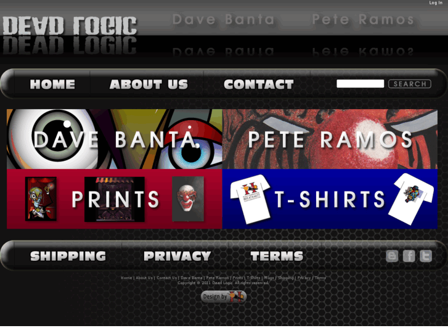Click the skull character print thumbnail
The image size is (448, 336).
pos(41,199)
